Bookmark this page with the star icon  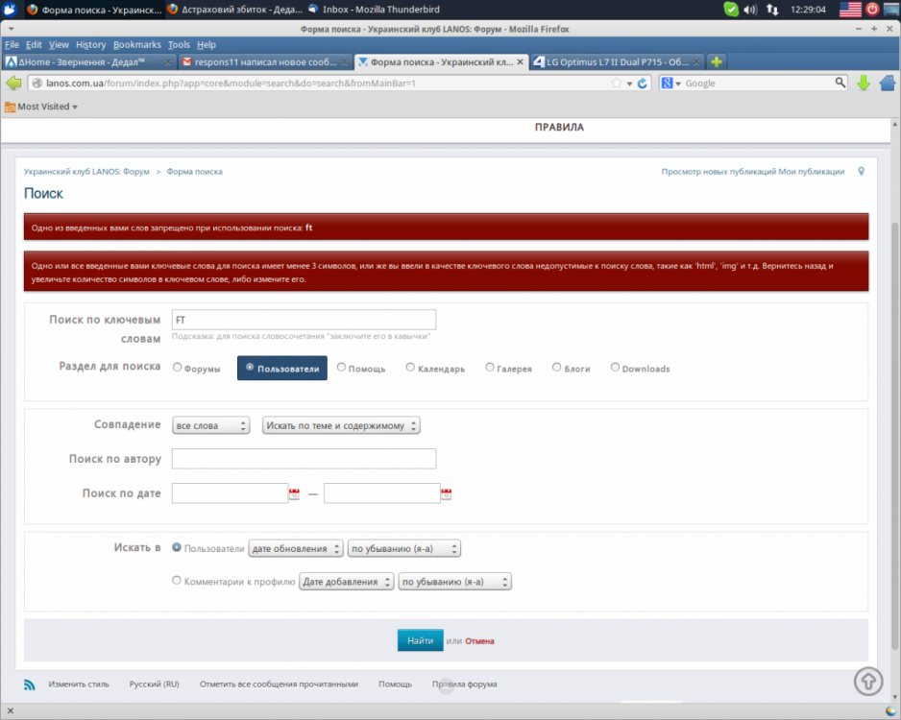tap(617, 84)
